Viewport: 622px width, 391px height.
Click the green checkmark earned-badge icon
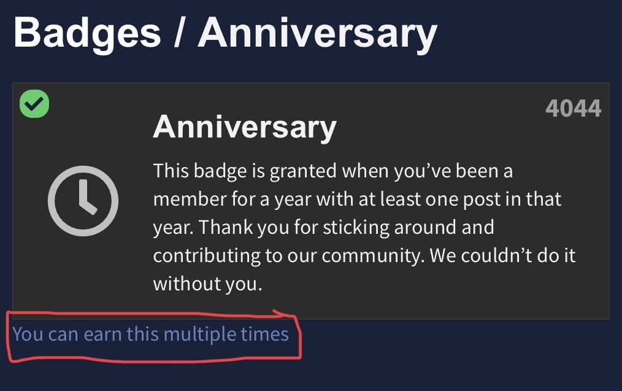[x=34, y=104]
